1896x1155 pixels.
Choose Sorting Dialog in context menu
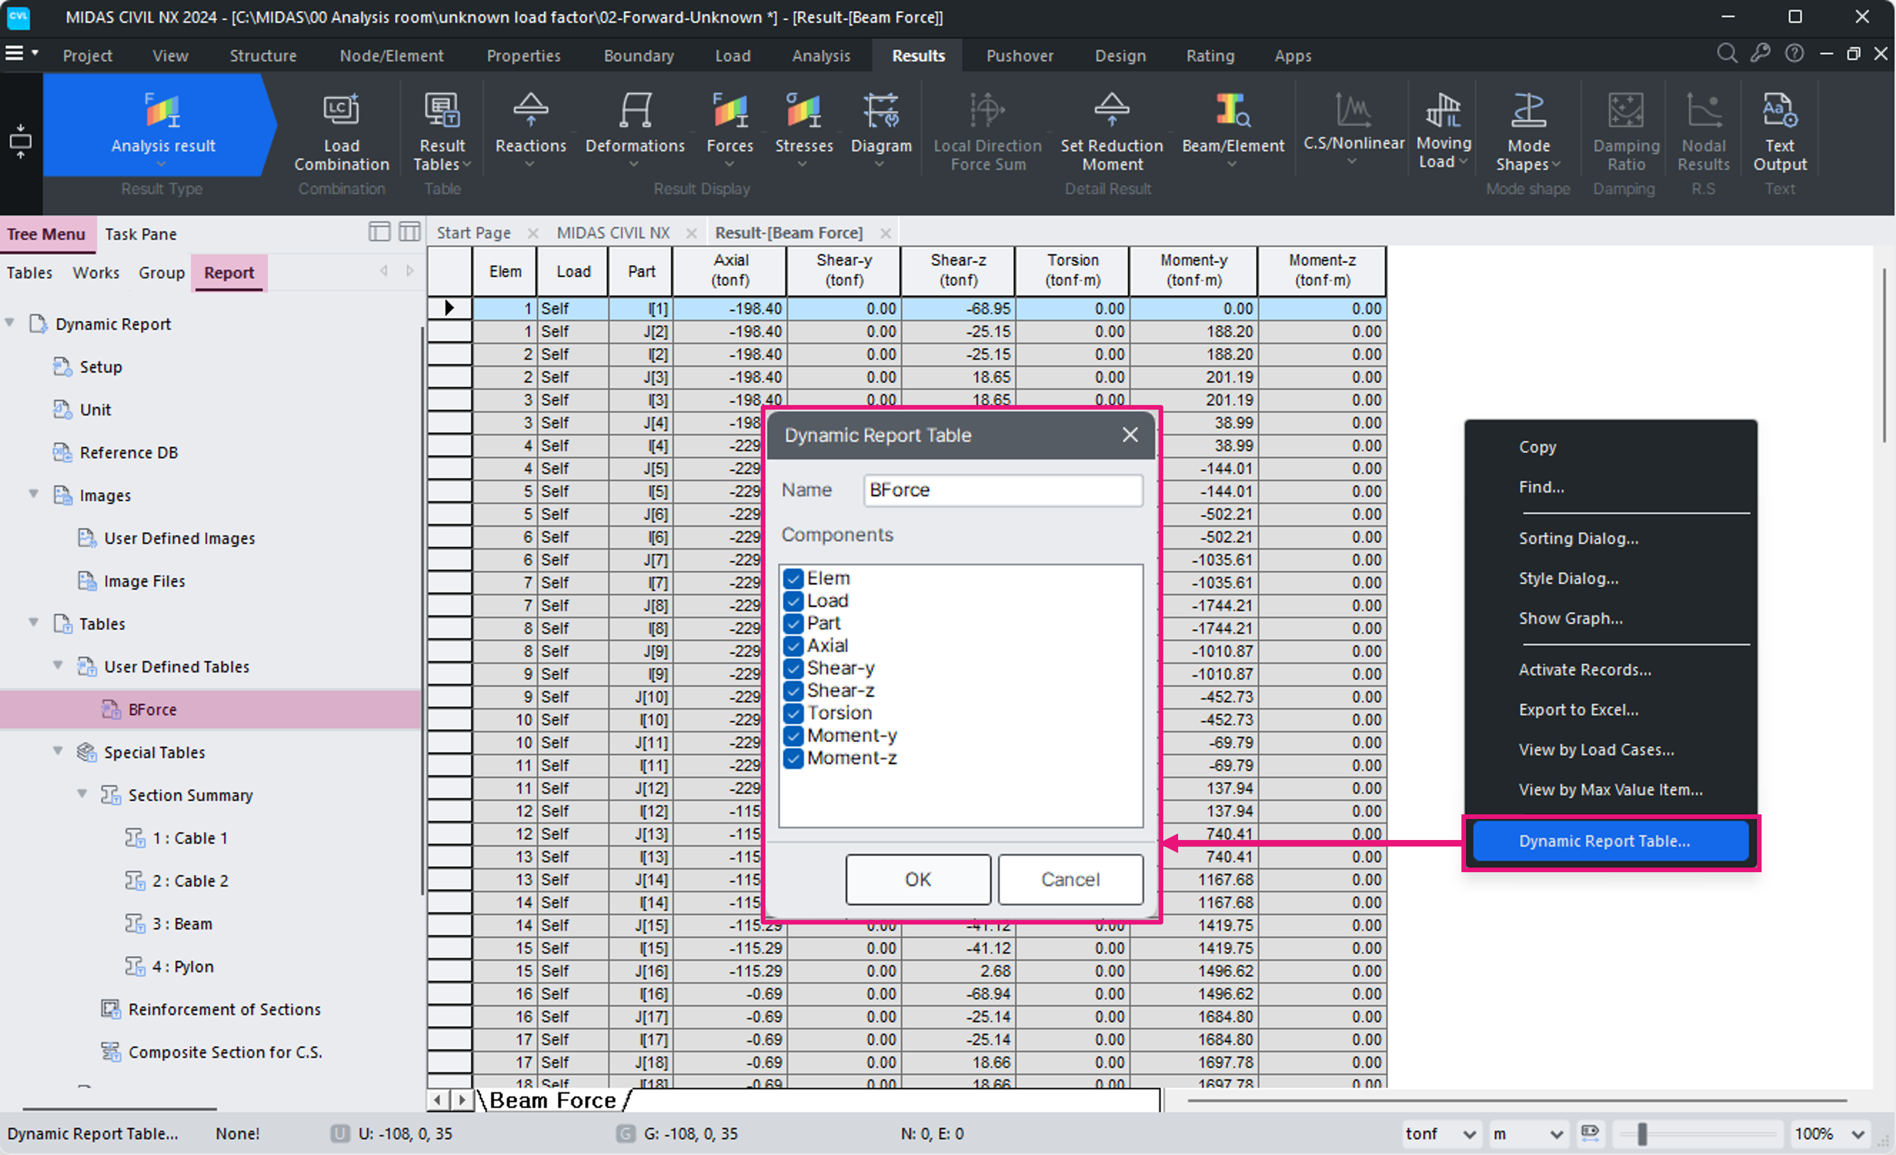1578,539
